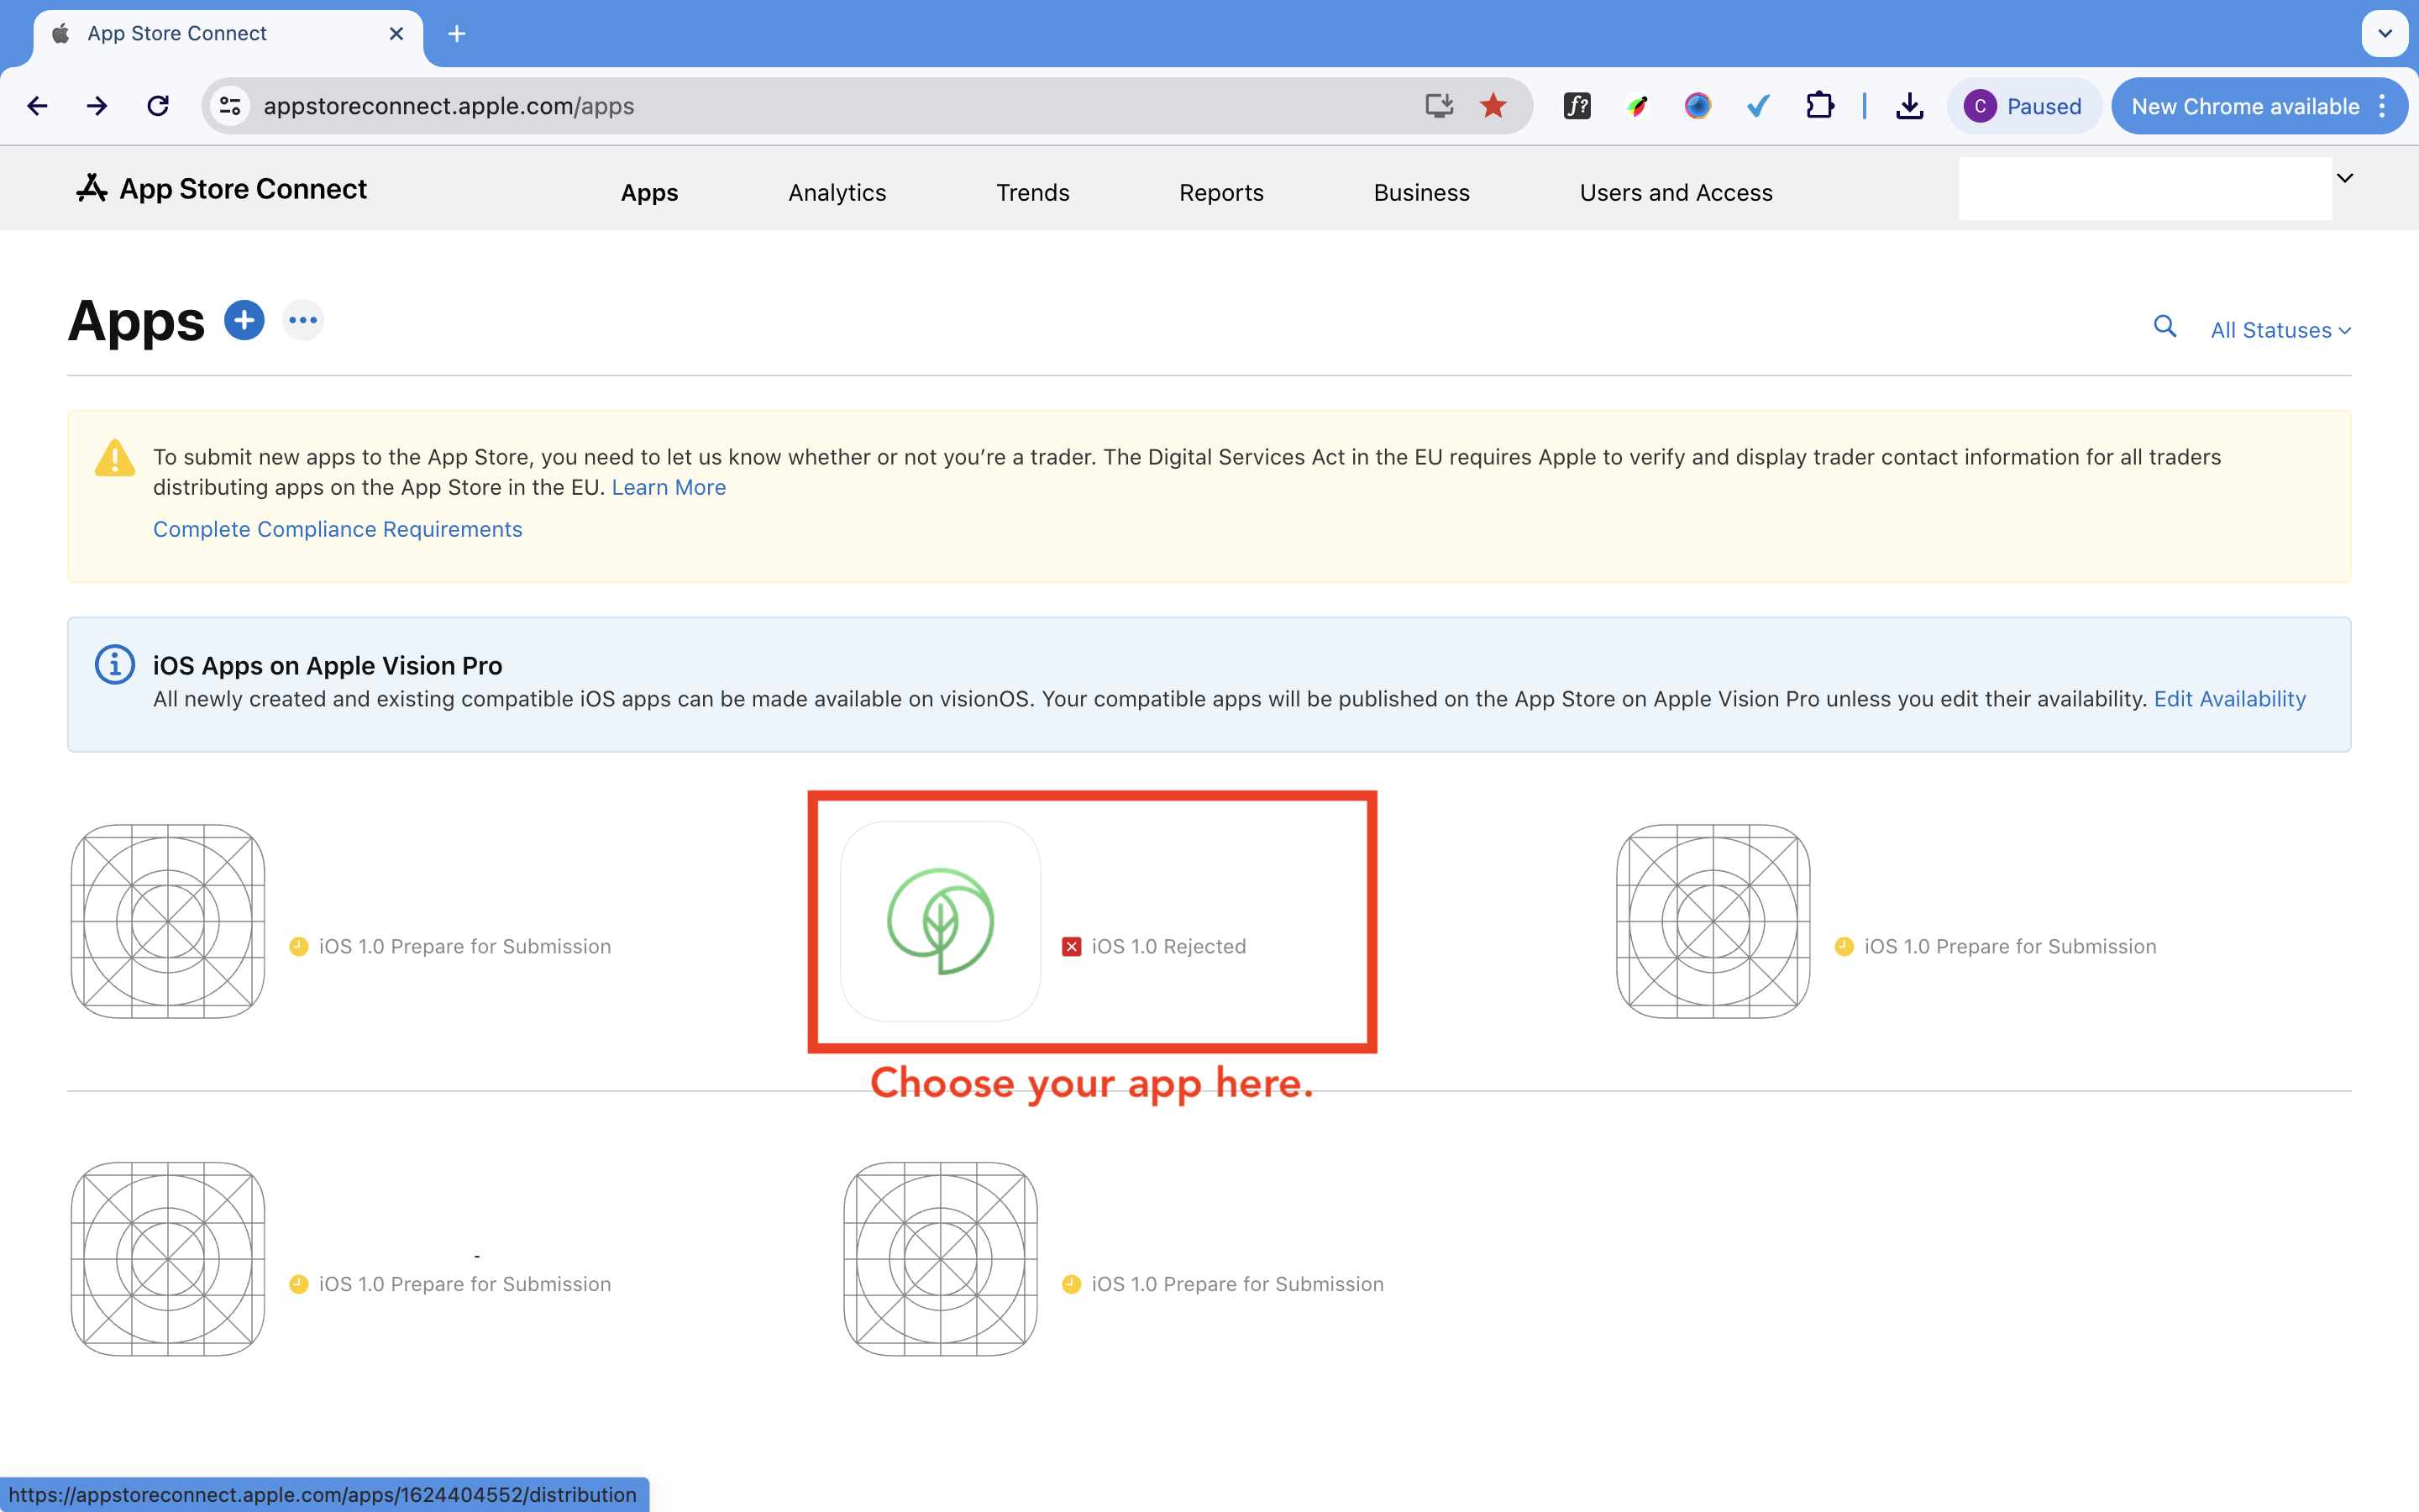Open a new browser tab

pos(457,34)
